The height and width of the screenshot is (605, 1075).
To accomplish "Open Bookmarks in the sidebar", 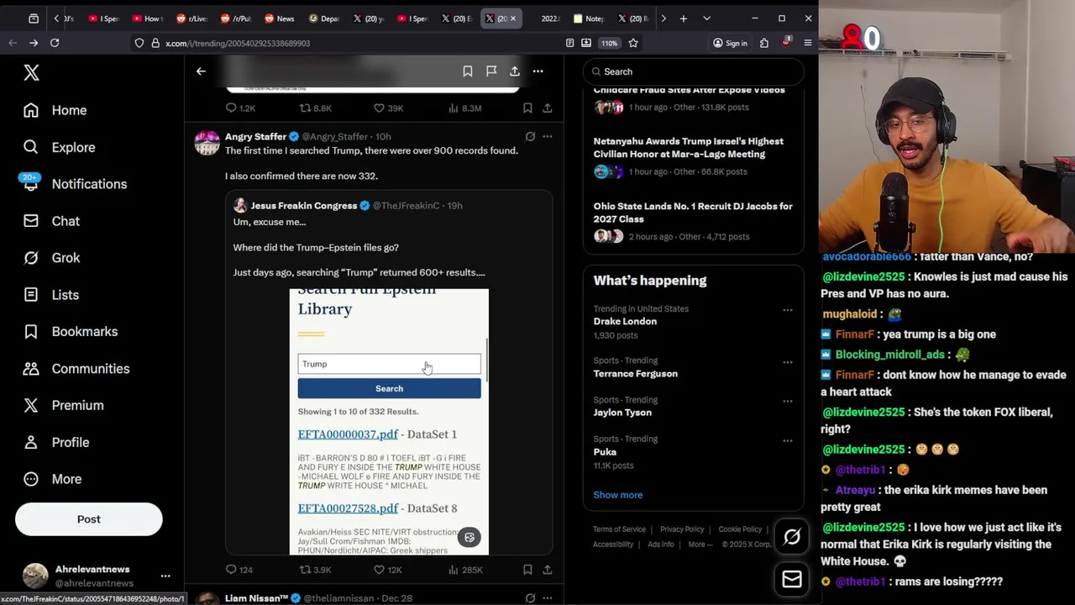I will click(x=71, y=332).
